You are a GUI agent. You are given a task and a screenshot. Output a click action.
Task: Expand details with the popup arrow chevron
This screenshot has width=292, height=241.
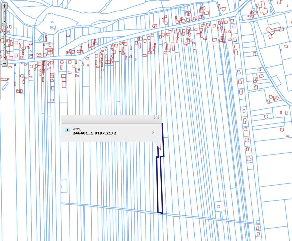click(153, 133)
